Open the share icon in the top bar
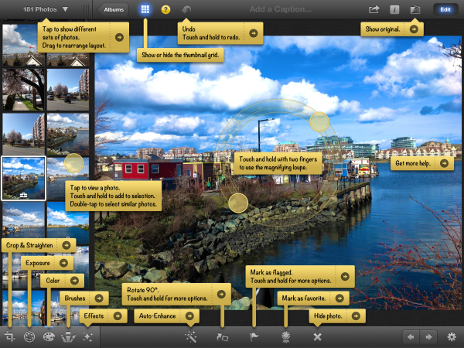Screen dimensions: 464x348 pos(374,9)
